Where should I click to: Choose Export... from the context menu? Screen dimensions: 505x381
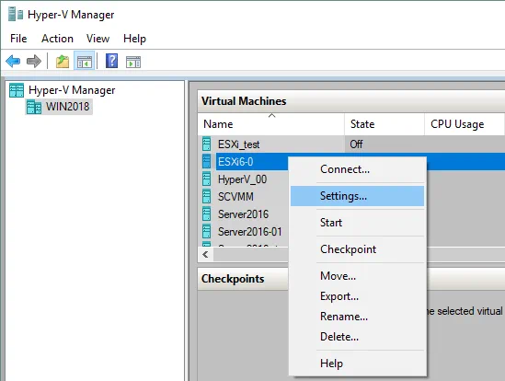click(x=357, y=296)
